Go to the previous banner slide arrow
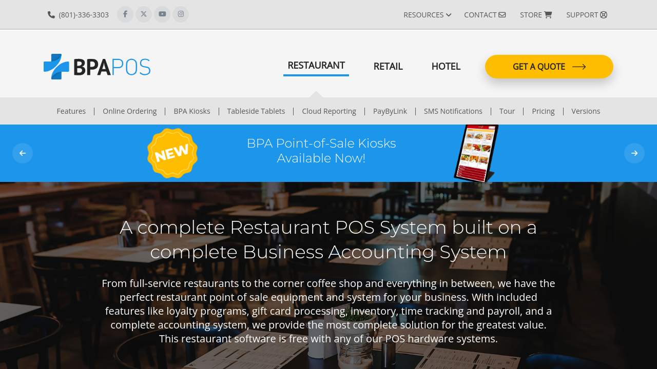Screen dimensions: 657x369 (x=23, y=153)
